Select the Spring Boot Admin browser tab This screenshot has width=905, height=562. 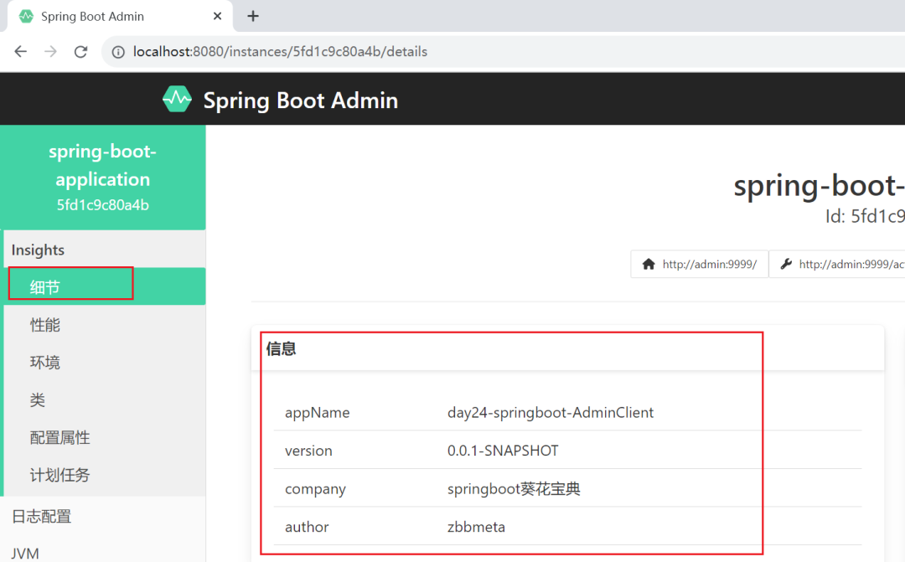(120, 16)
